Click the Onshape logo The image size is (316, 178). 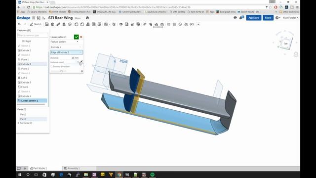(23, 18)
